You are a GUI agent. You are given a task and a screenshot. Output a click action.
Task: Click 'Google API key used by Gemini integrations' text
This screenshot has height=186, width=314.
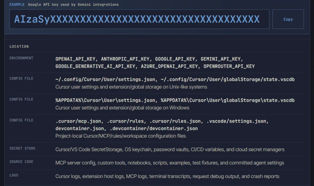(73, 4)
